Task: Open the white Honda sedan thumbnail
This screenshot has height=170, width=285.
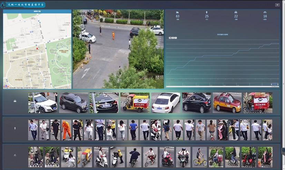Action: (43, 103)
